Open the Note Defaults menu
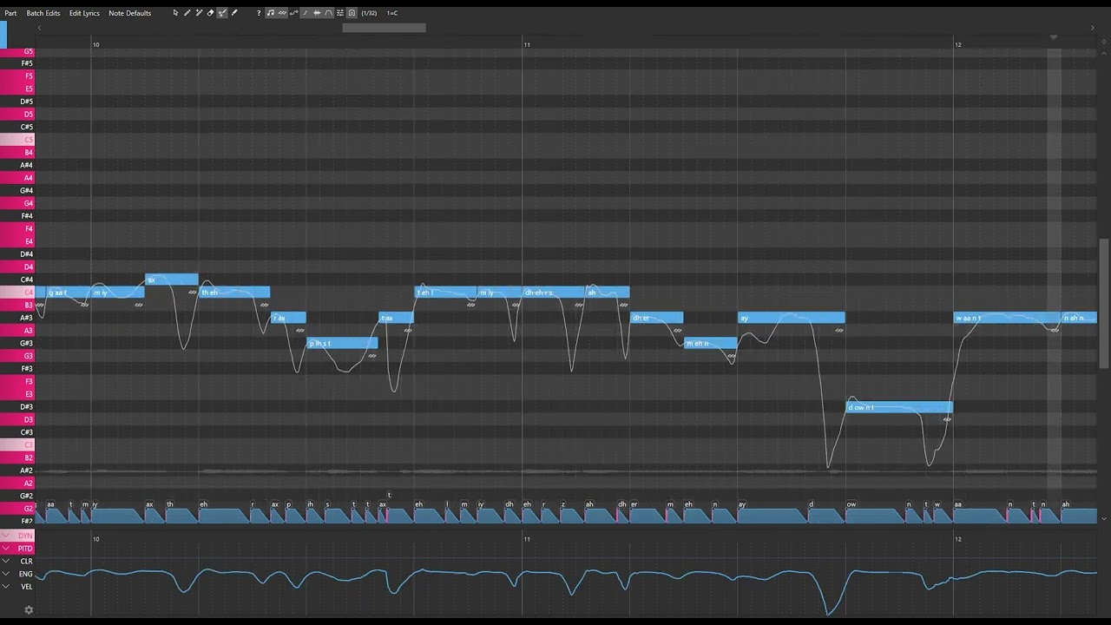The image size is (1111, 625). coord(129,13)
